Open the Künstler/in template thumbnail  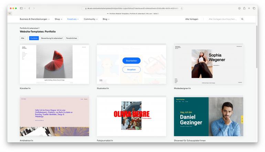point(54,64)
